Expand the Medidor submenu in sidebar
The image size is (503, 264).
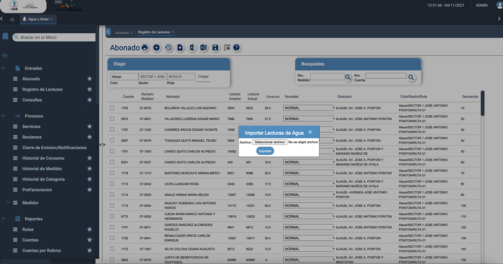pyautogui.click(x=8, y=203)
